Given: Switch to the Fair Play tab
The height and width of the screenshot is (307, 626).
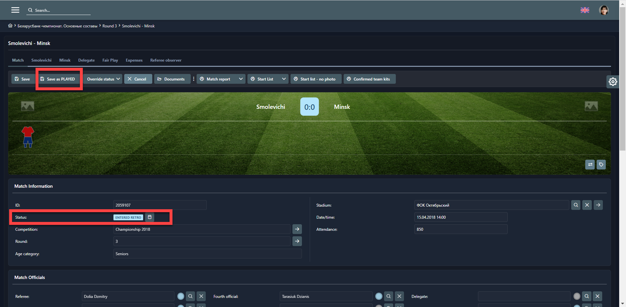Looking at the screenshot, I should coord(110,60).
